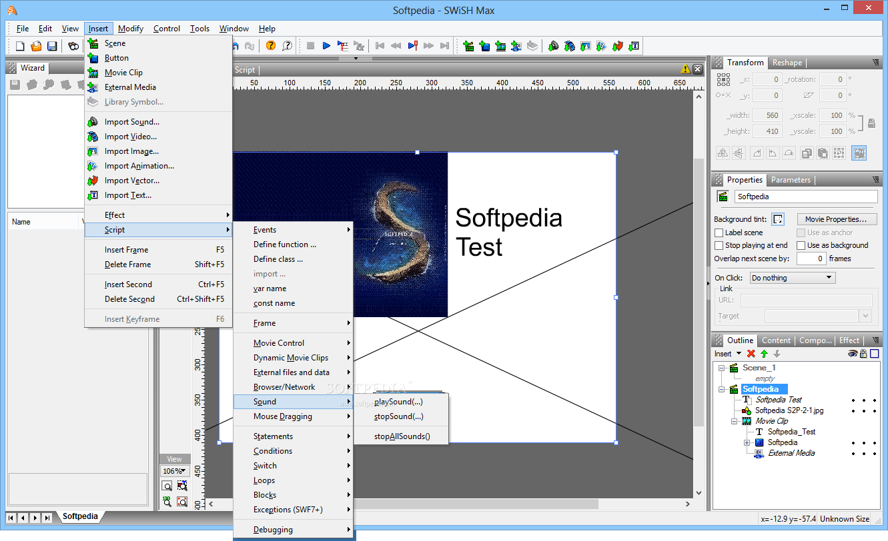Open the Tools menu in menu bar
The width and height of the screenshot is (888, 541).
coord(199,29)
